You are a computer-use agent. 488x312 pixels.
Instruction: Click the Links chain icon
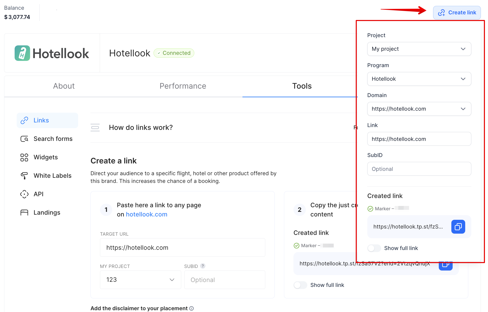pyautogui.click(x=24, y=120)
